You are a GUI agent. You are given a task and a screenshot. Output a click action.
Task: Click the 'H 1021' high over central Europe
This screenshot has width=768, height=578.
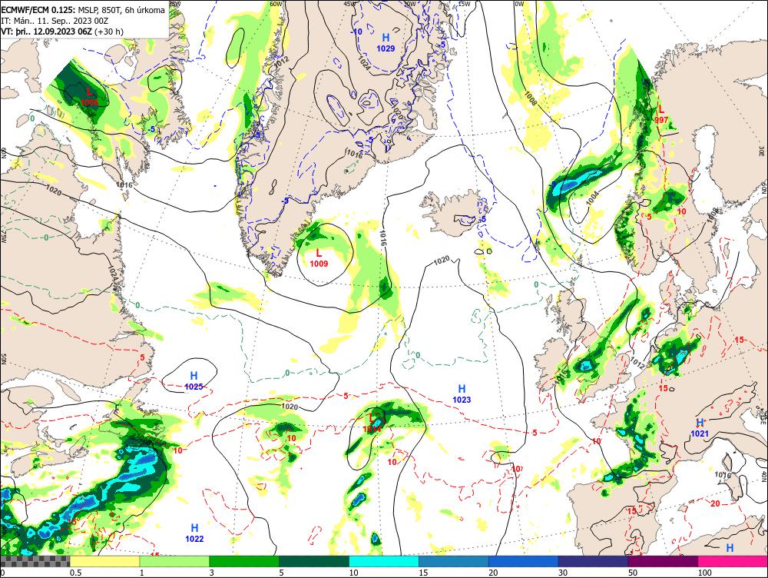(x=700, y=428)
